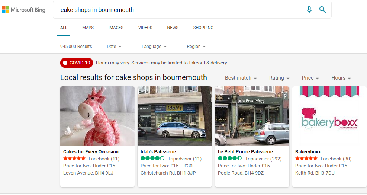
Task: Click the 945,000 Results count
Action: [76, 47]
